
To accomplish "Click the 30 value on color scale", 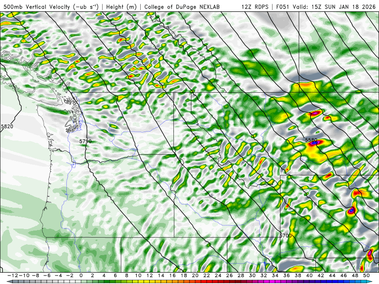I will [253, 275].
